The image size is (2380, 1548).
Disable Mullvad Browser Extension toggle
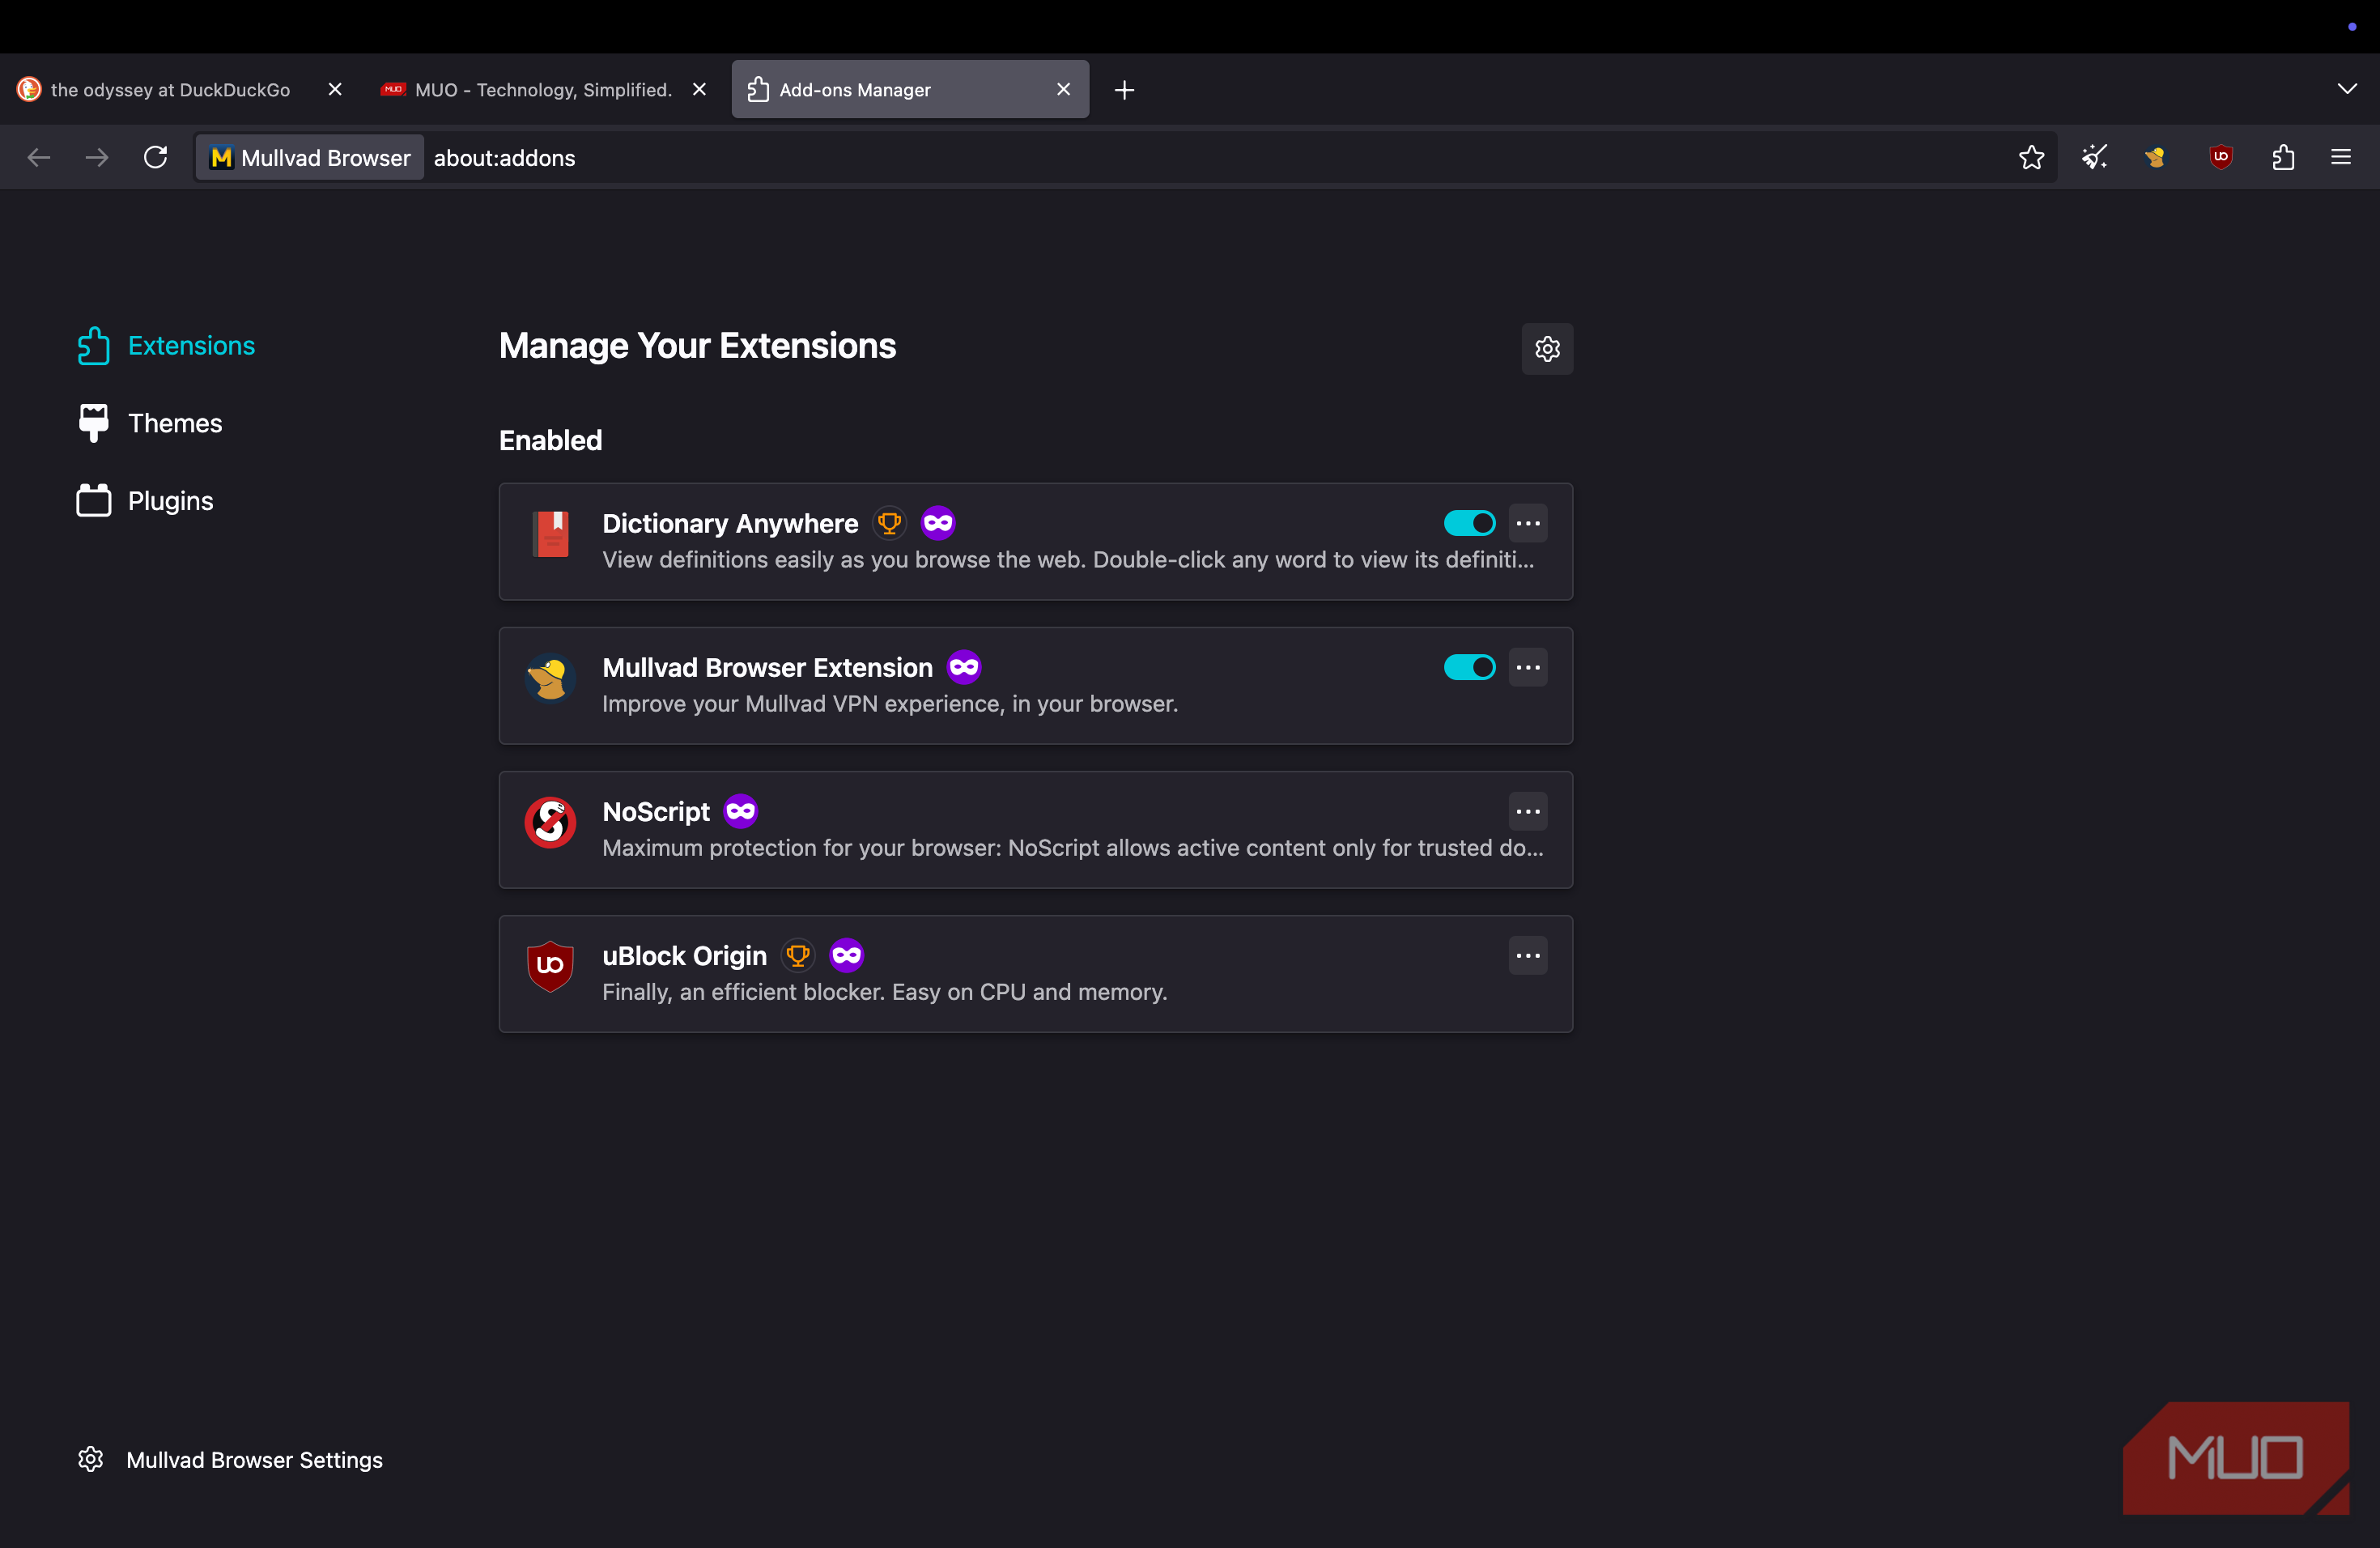coord(1469,667)
